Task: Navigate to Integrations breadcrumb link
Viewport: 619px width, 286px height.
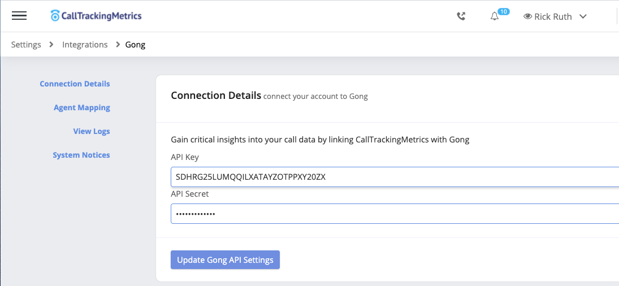Action: 85,45
